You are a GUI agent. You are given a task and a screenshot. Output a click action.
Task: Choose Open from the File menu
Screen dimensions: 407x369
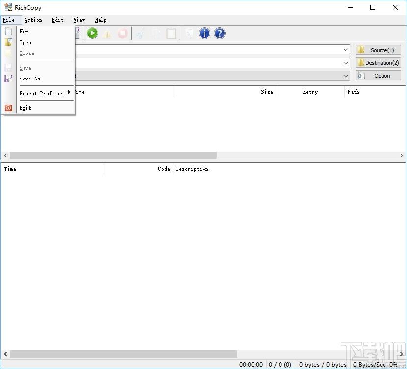coord(25,42)
